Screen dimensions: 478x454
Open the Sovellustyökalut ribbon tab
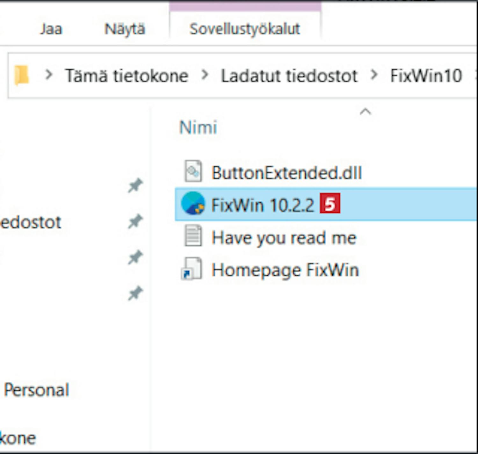[245, 29]
